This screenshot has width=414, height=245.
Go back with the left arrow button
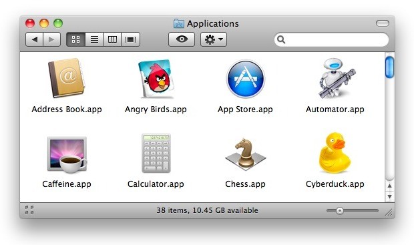click(x=34, y=39)
